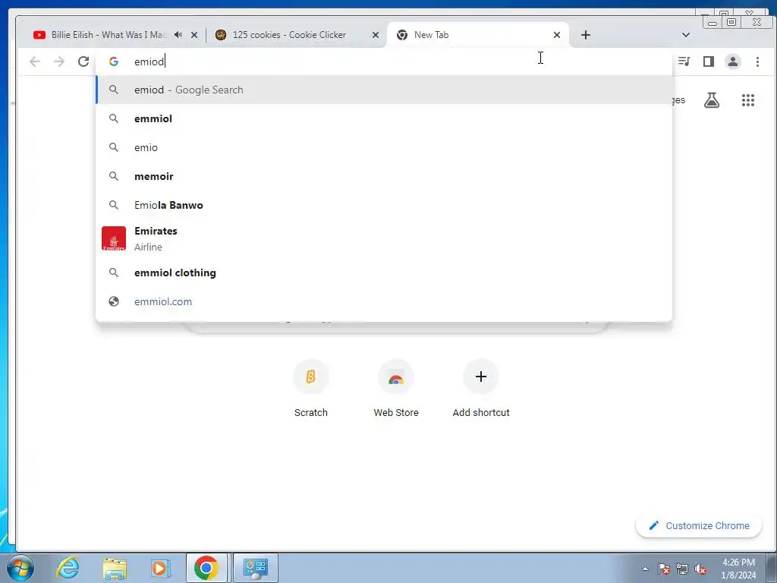Open the profile avatar menu
This screenshot has height=583, width=777.
pos(733,61)
